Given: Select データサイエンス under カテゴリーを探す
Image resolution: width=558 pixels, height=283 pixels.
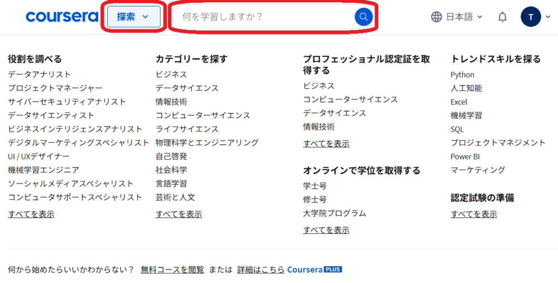Looking at the screenshot, I should point(187,88).
